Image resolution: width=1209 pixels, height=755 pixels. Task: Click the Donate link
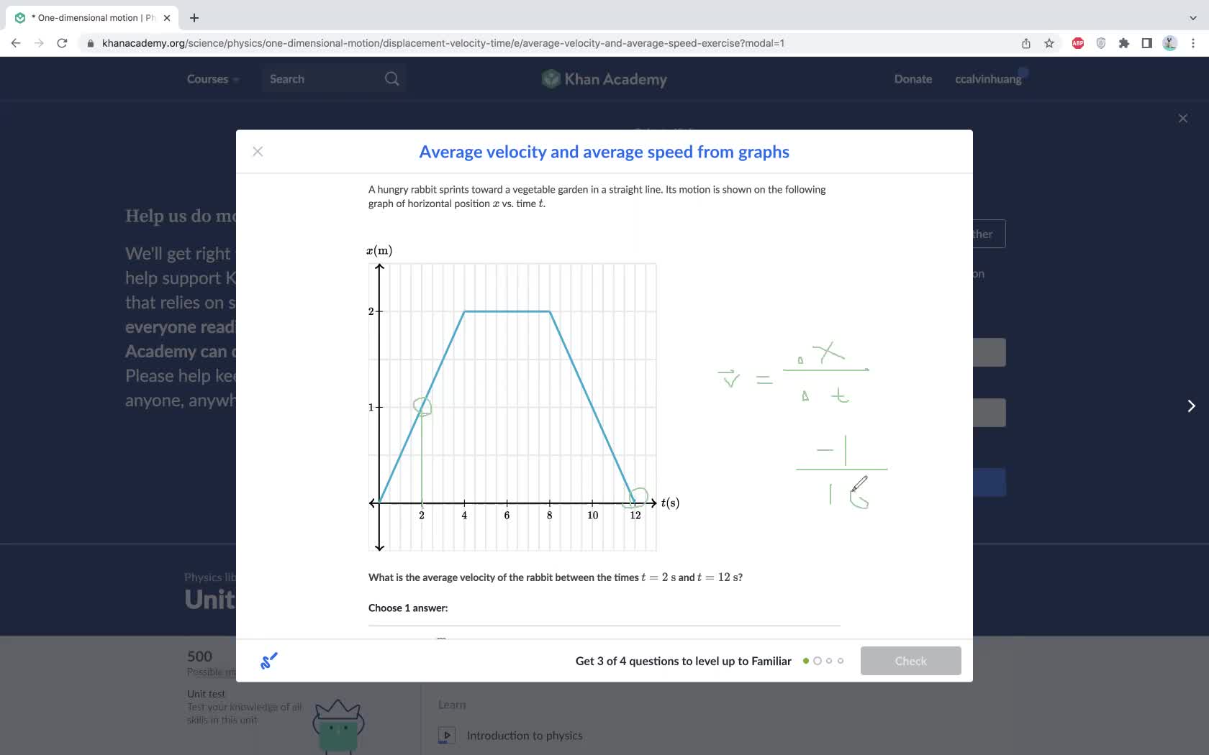point(913,79)
